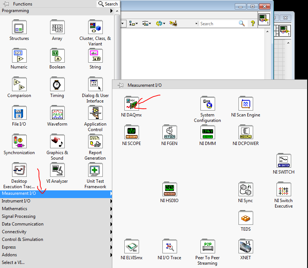308x268 pixels.
Task: Open the NI Sync subpalette
Action: click(x=246, y=189)
